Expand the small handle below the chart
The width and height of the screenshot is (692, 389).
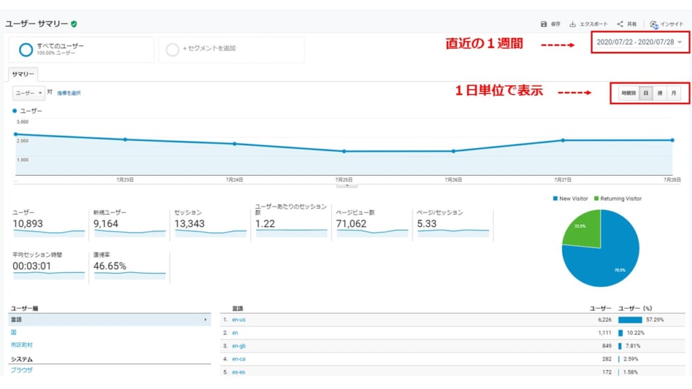(347, 186)
